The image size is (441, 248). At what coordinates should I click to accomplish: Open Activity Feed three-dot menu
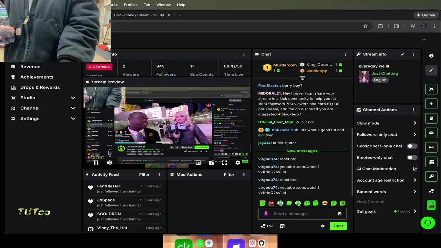click(x=159, y=175)
